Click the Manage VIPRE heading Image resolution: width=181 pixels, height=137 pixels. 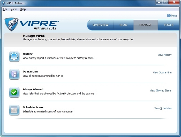pyautogui.click(x=34, y=36)
